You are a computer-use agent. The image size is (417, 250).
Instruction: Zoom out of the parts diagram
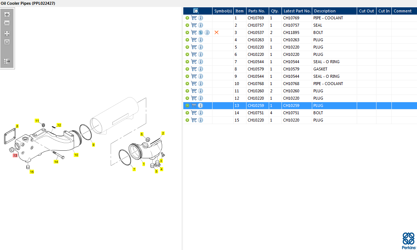[7, 23]
